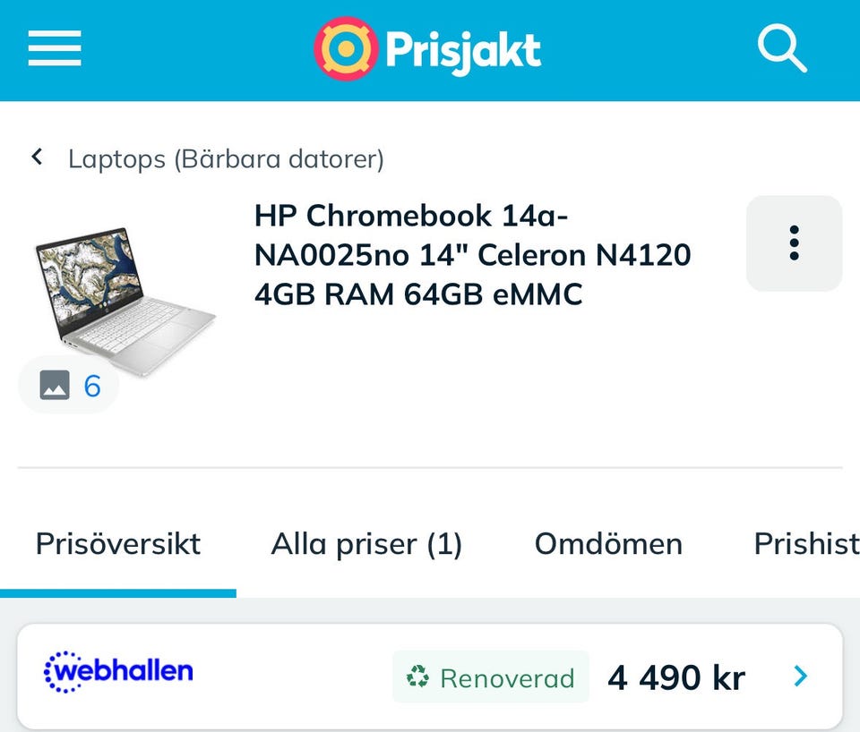Click the round Prisjakt logo icon
This screenshot has width=860, height=732.
pos(345,49)
